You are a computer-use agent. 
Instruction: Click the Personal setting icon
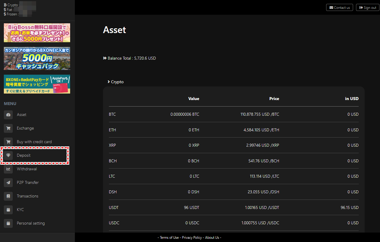coord(8,223)
